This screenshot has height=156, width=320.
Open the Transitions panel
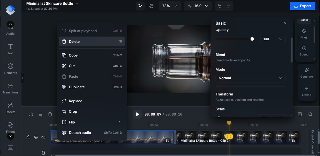10,89
